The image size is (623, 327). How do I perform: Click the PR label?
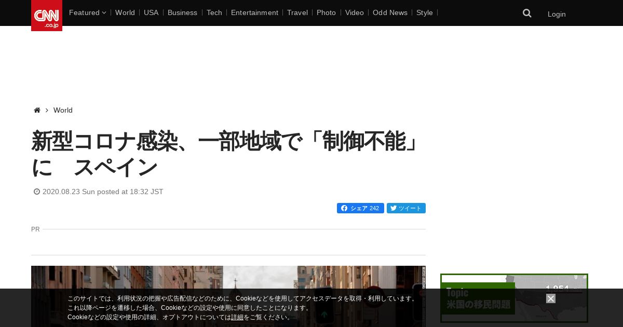point(35,229)
